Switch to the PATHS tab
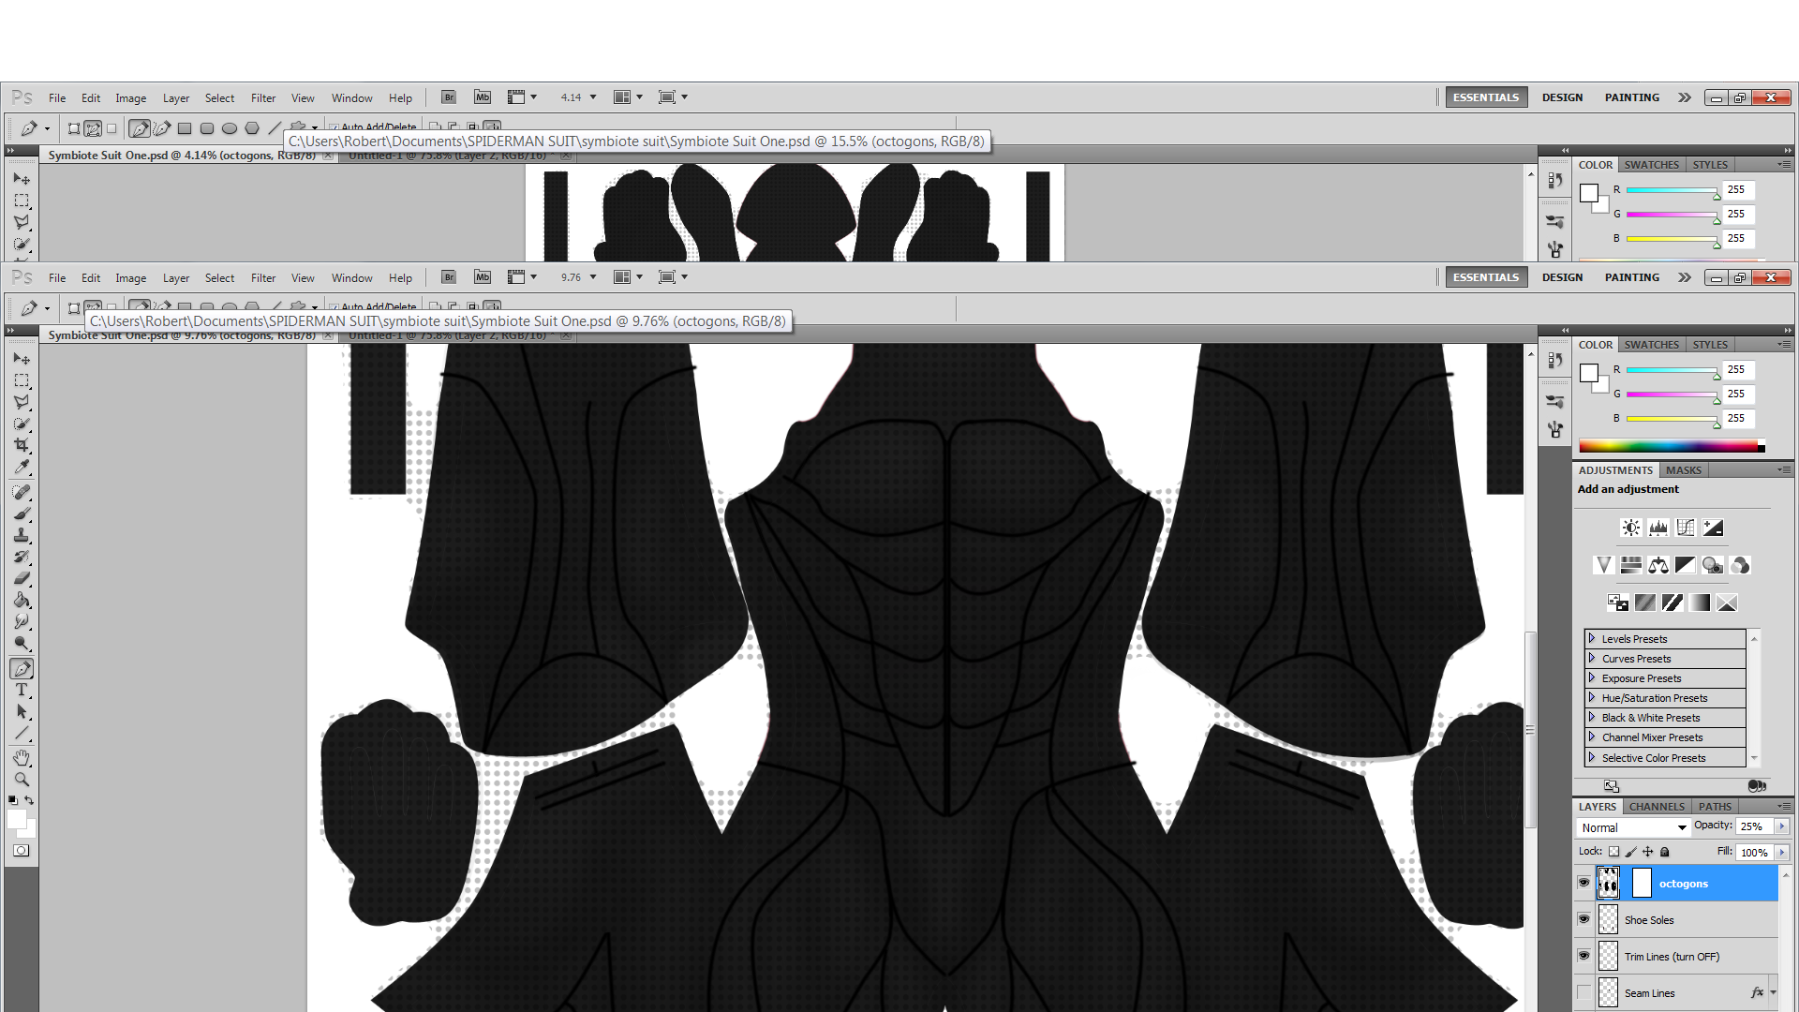This screenshot has height=1012, width=1799. click(x=1715, y=807)
